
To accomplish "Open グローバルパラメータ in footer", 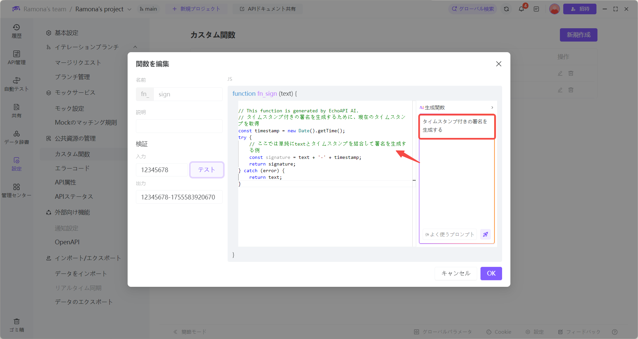I will point(443,332).
